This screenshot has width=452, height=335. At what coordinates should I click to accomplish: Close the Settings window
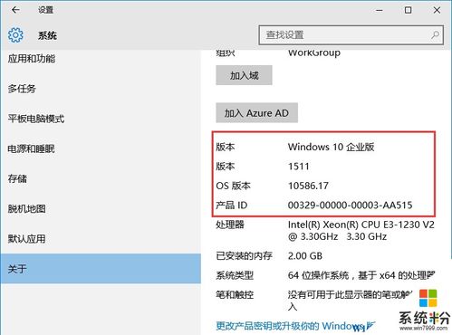[x=437, y=10]
